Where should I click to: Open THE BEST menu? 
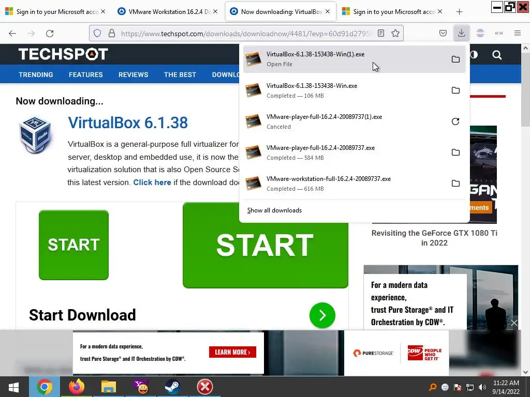click(x=180, y=74)
